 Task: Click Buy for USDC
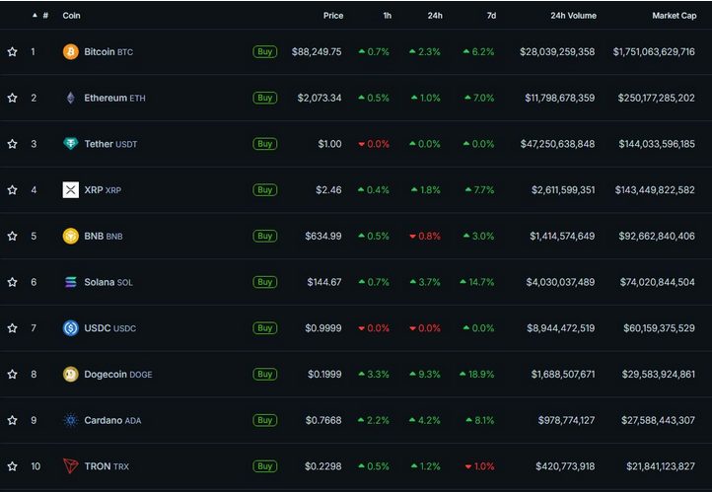[264, 328]
